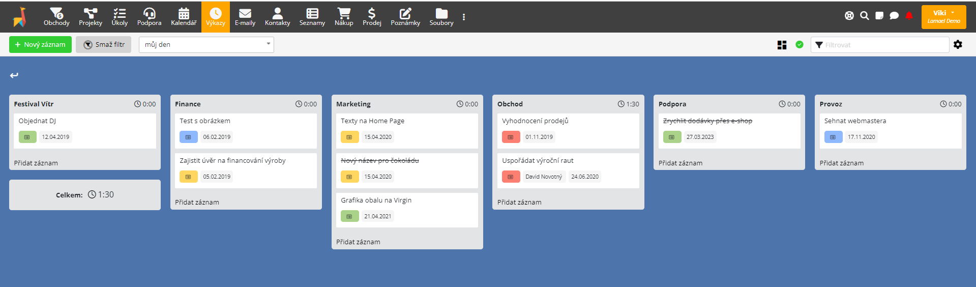
Task: Open the Nákup shopping cart module
Action: (344, 17)
